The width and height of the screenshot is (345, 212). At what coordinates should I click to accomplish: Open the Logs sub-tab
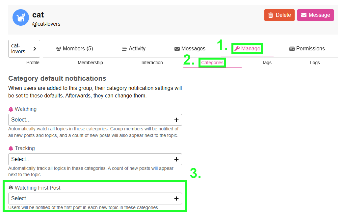[315, 63]
